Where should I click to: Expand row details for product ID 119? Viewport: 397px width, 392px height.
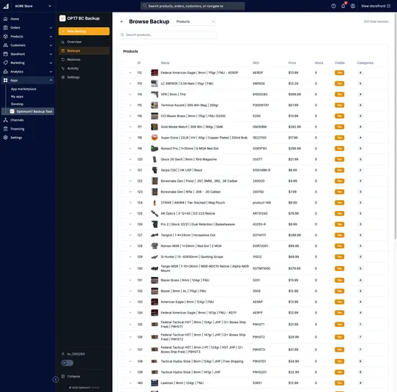[130, 149]
